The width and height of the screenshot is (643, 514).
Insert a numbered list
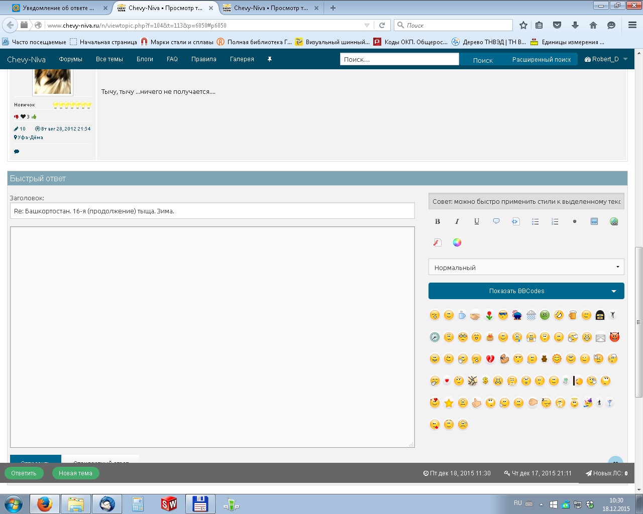555,221
